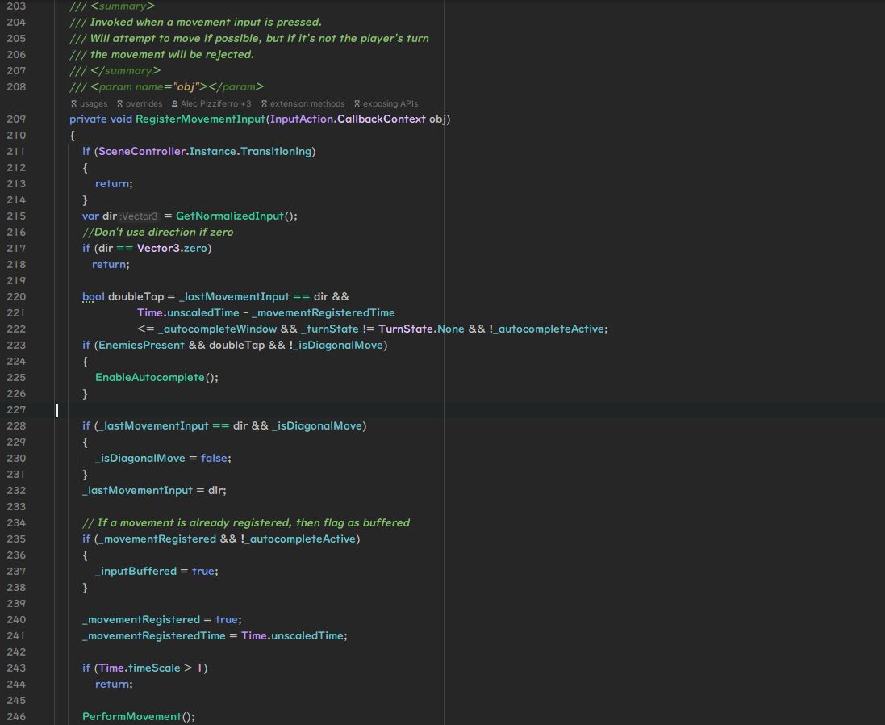Screen dimensions: 885x725
Task: Click the hourglass icon beside "exposing APIs"
Action: [x=357, y=104]
